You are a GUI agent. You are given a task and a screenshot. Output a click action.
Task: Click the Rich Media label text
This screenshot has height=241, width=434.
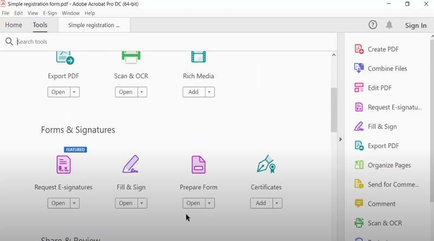click(199, 76)
